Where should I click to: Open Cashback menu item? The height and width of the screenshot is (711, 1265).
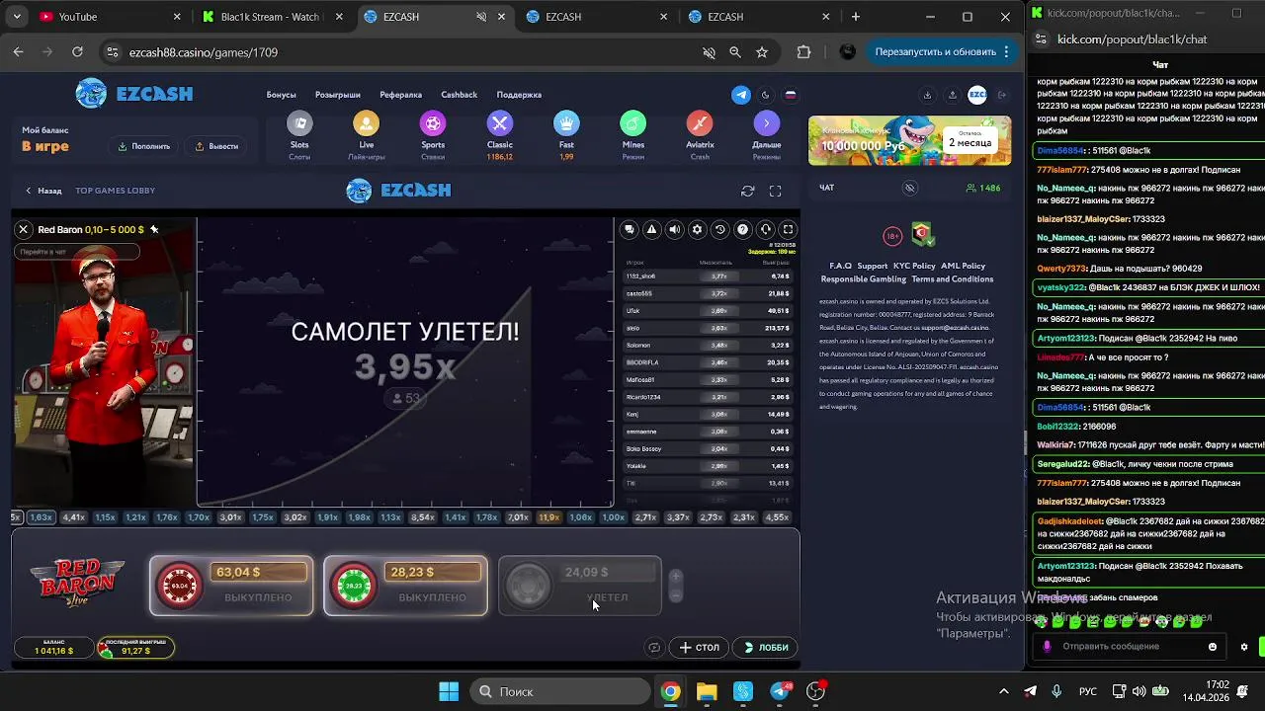[459, 95]
